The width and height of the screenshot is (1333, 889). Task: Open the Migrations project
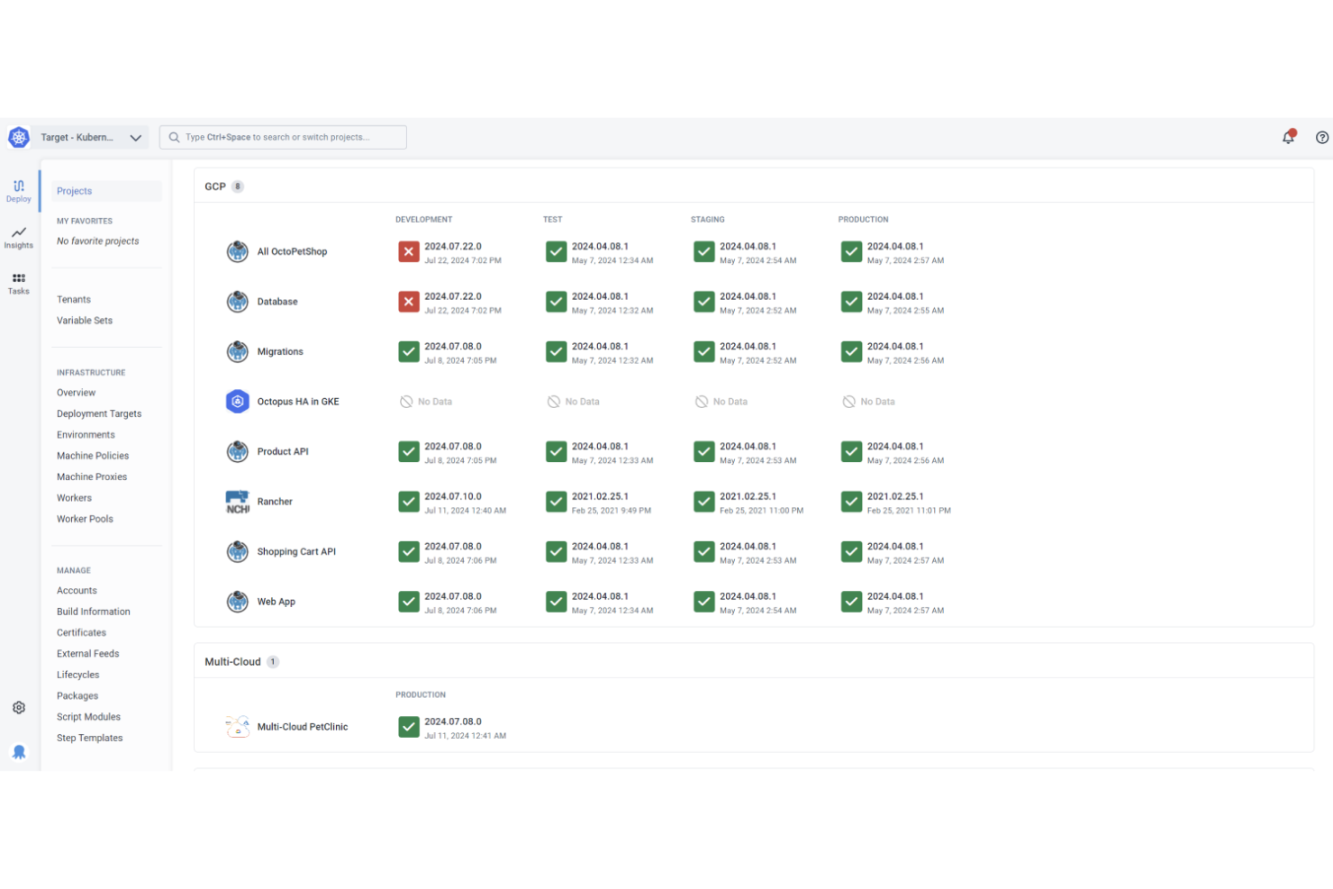pyautogui.click(x=280, y=351)
